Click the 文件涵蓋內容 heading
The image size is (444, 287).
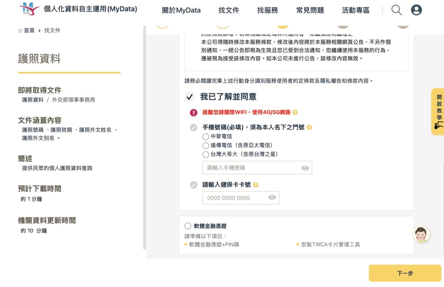pyautogui.click(x=40, y=120)
